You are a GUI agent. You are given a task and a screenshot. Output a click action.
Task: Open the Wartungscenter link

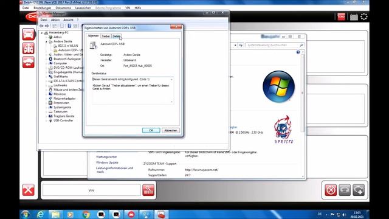106,157
